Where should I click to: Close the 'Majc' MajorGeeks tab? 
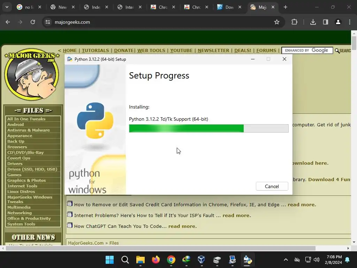(273, 7)
